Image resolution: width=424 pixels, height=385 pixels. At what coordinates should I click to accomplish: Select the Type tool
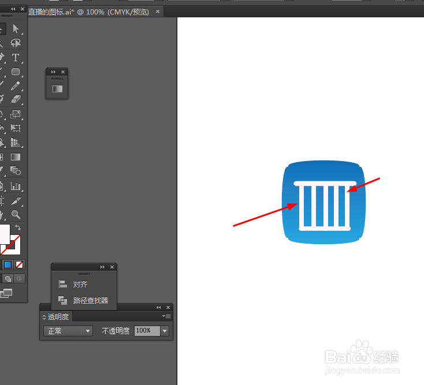point(16,57)
